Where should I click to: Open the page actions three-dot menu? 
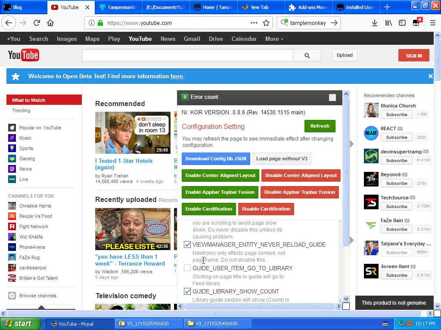pos(254,23)
